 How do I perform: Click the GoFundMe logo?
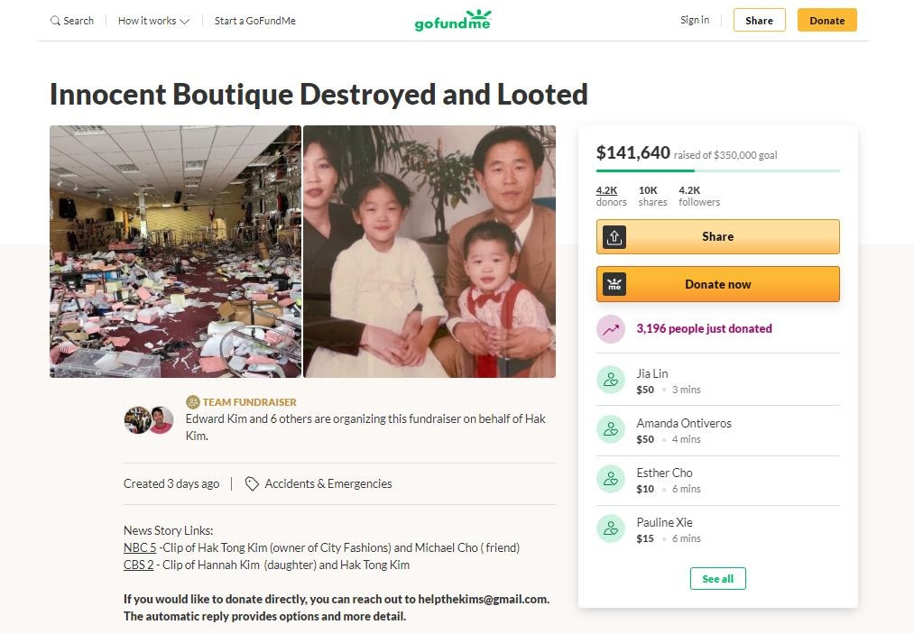point(453,20)
